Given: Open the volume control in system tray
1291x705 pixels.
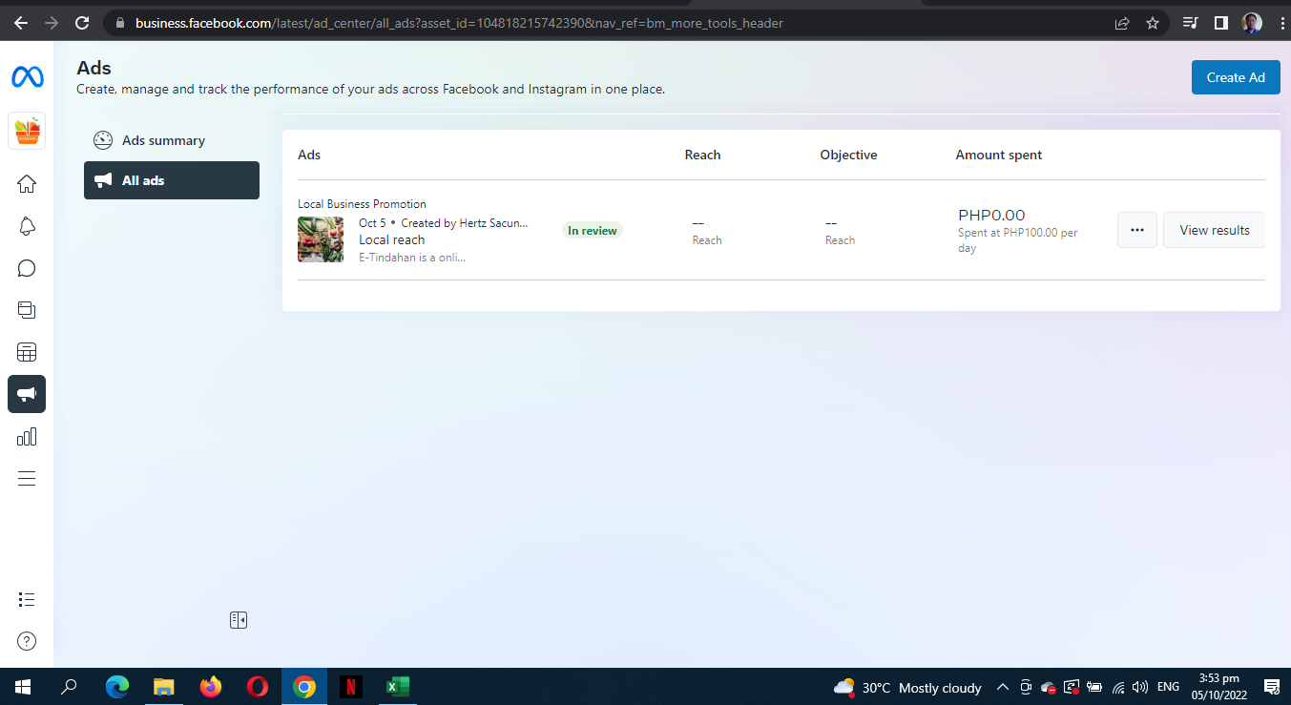Looking at the screenshot, I should (x=1139, y=687).
